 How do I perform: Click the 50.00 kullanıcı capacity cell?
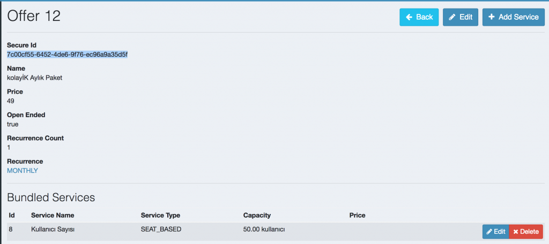point(264,230)
